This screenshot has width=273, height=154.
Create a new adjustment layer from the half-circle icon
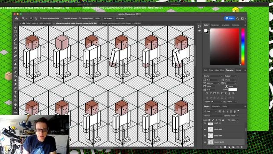pyautogui.click(x=229, y=147)
